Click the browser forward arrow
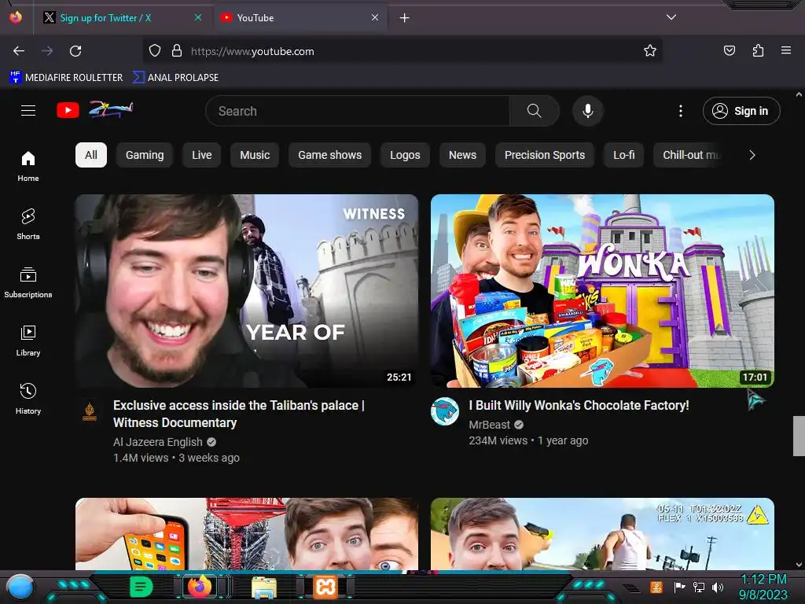This screenshot has height=604, width=805. tap(47, 51)
